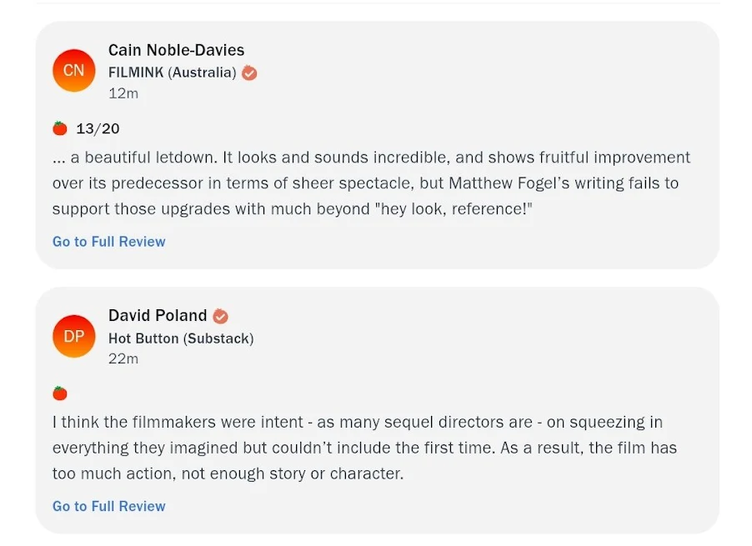The width and height of the screenshot is (752, 546).
Task: Click fresh tomato icon in David Poland's review
Action: click(x=60, y=393)
